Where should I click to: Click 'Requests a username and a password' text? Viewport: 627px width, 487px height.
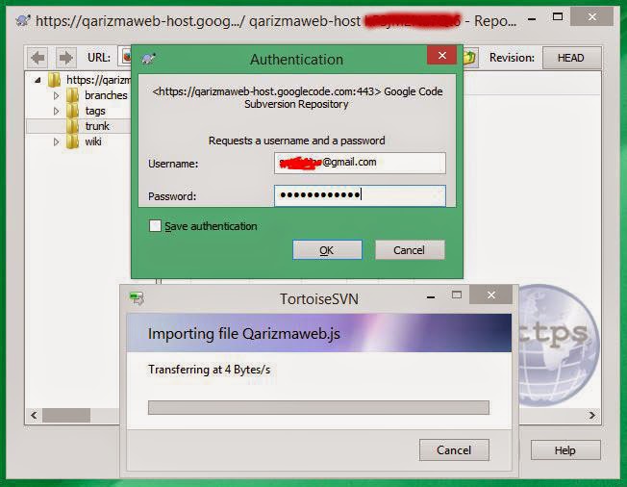point(297,141)
